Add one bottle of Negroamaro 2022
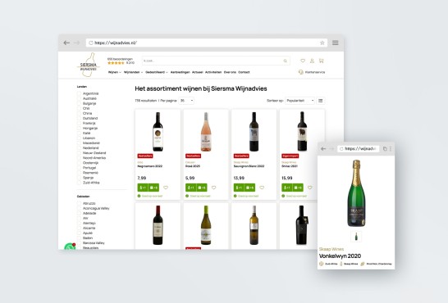448x303 pixels. 143,188
